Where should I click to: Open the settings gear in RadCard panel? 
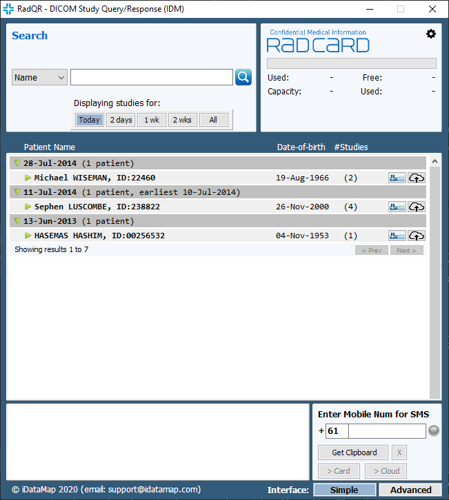[x=431, y=34]
